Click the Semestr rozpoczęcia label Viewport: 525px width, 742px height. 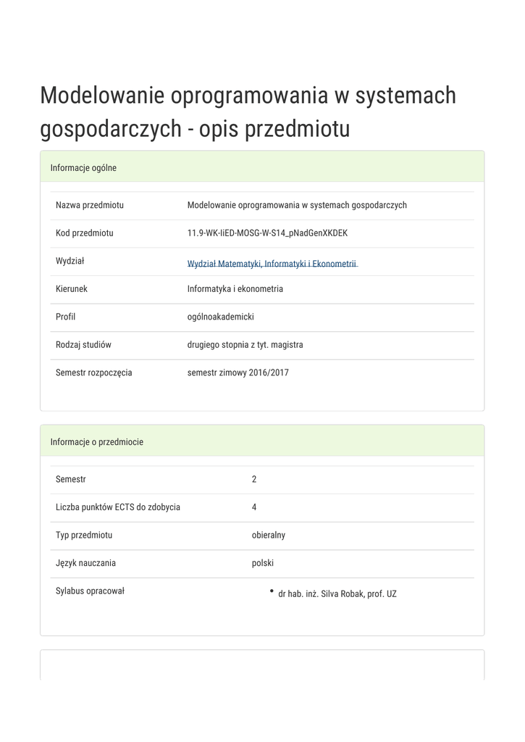tap(93, 372)
